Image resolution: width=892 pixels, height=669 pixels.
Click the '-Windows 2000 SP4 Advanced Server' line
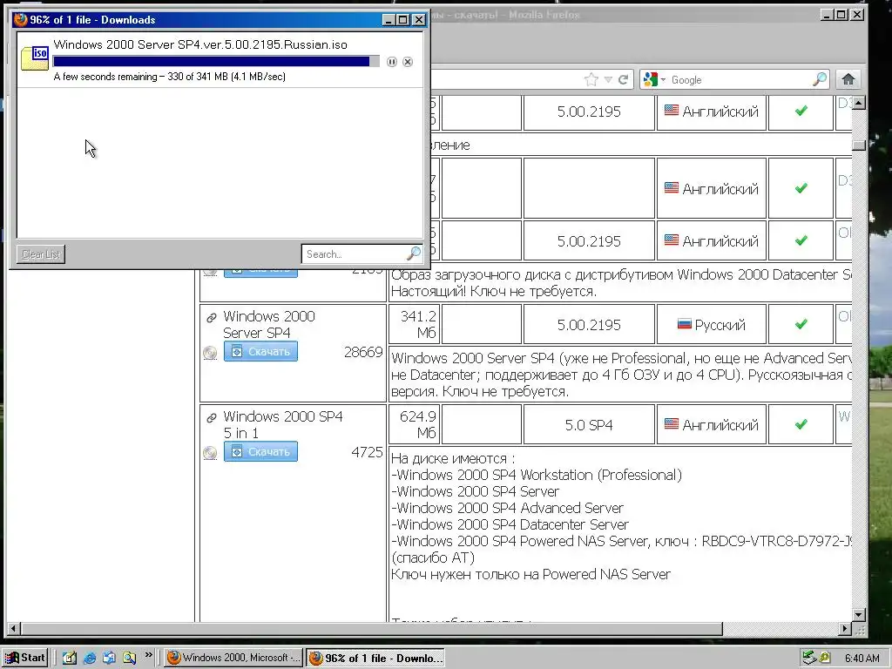point(507,508)
